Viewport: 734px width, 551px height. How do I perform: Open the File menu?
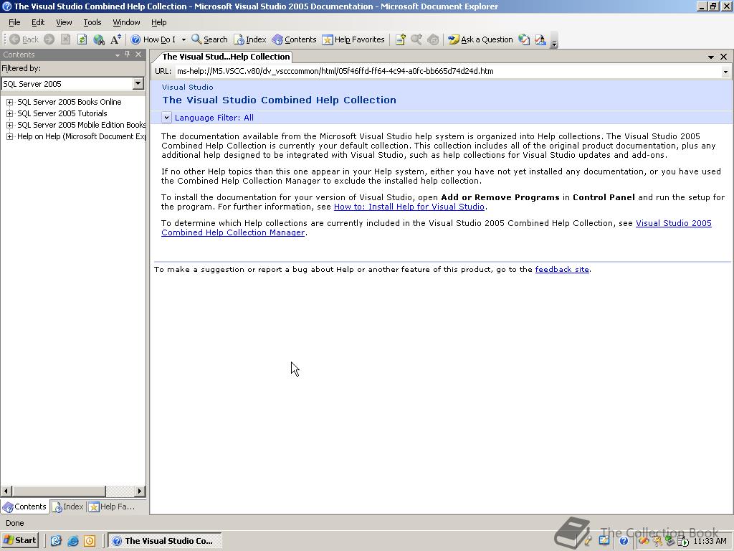pos(14,22)
